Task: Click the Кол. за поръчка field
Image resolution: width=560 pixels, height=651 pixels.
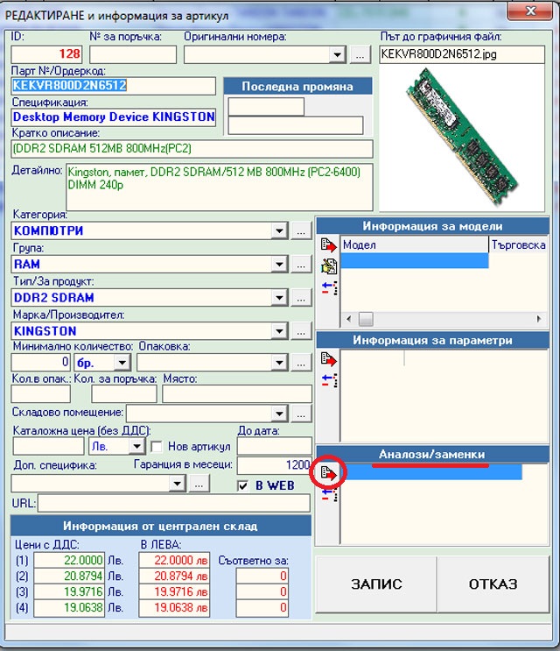Action: [x=124, y=394]
